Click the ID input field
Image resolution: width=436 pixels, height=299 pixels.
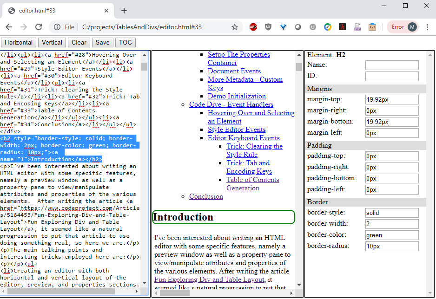click(x=392, y=76)
